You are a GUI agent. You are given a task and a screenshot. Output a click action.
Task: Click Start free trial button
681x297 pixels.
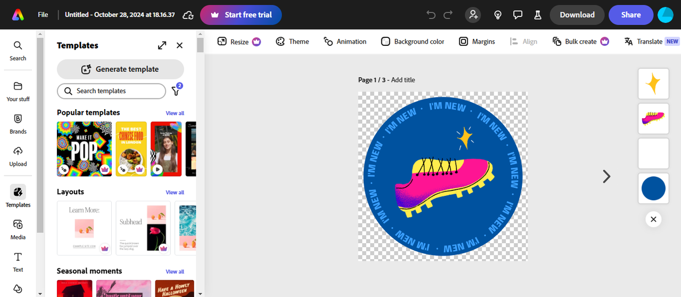[241, 15]
